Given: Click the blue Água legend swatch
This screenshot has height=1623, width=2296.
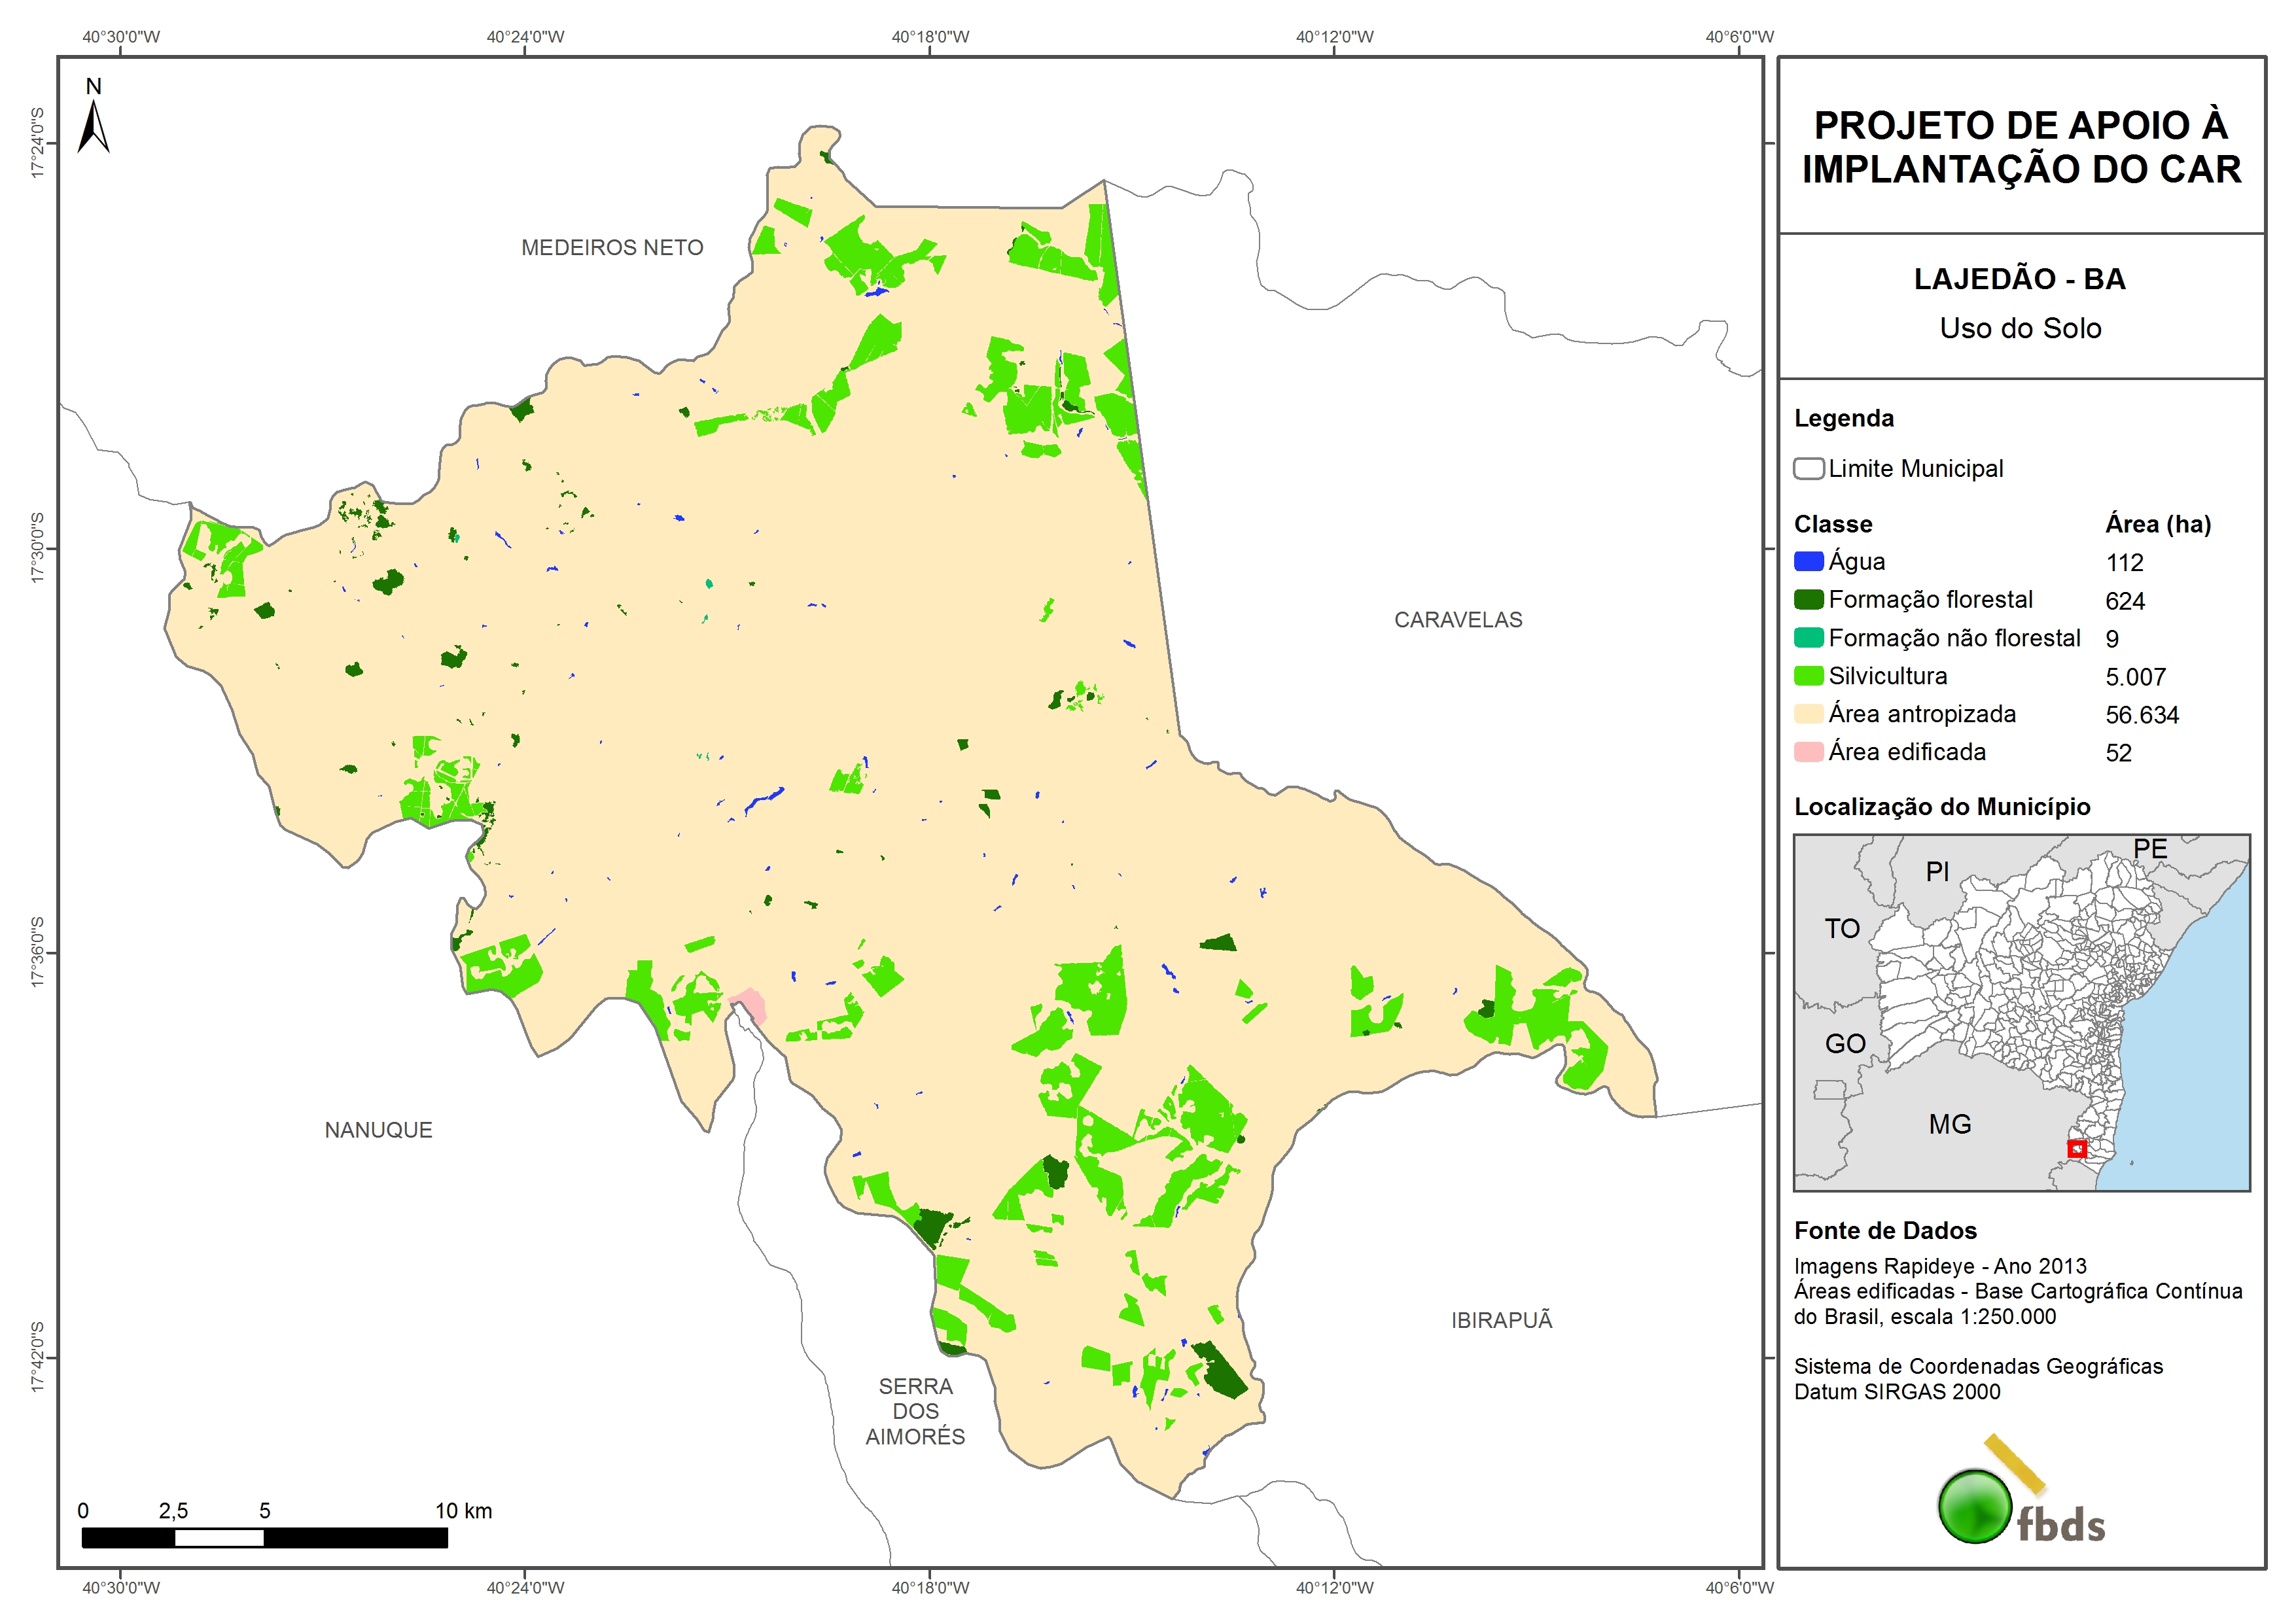Looking at the screenshot, I should 1808,562.
